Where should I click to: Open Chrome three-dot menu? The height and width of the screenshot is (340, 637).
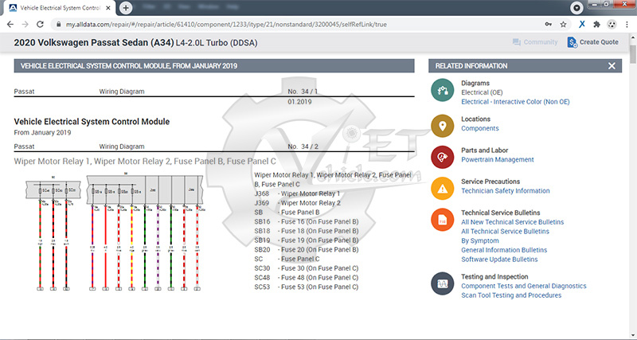click(x=627, y=25)
